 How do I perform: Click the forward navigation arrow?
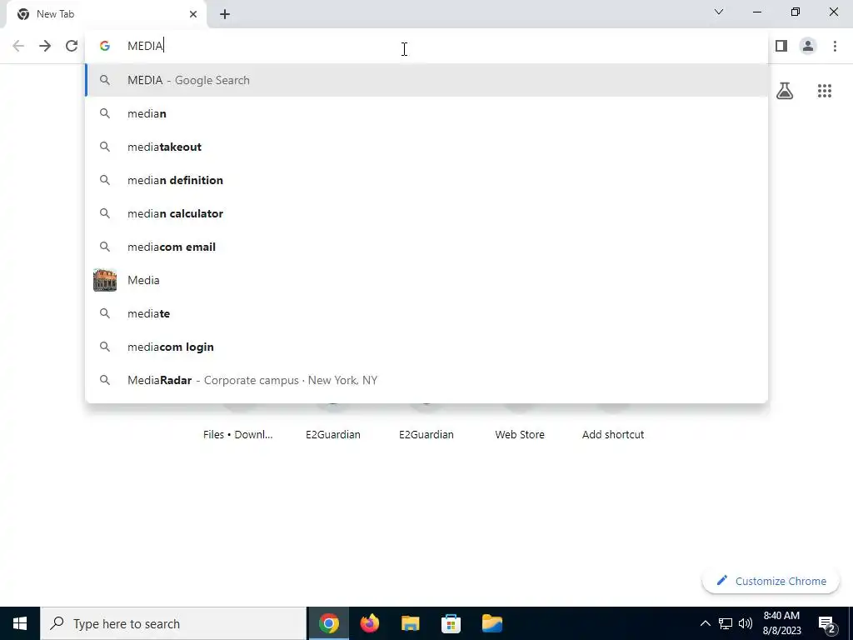[45, 46]
